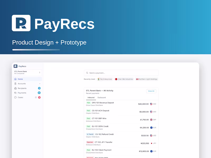The image size is (211, 158).
Task: Click the Home house icon
Action: pyautogui.click(x=15, y=79)
